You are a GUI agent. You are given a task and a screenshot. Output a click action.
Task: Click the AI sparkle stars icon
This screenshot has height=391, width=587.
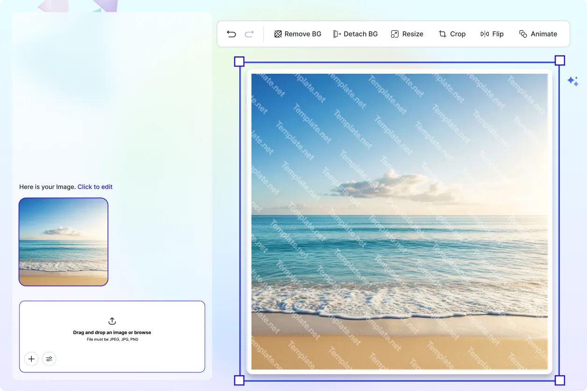pyautogui.click(x=573, y=81)
